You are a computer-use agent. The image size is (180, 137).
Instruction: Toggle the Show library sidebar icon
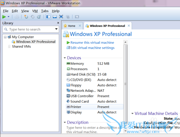click(x=48, y=17)
